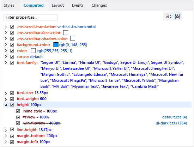Click the struck-through #fView - 100% entry

tap(36, 117)
